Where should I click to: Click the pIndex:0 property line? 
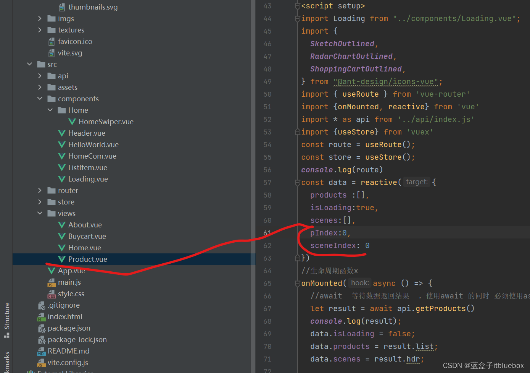point(330,233)
